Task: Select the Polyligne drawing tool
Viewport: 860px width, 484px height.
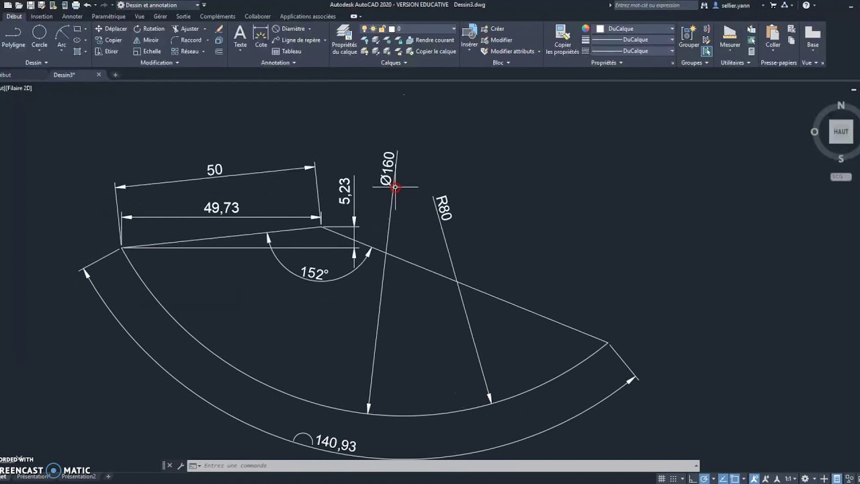Action: coord(13,37)
